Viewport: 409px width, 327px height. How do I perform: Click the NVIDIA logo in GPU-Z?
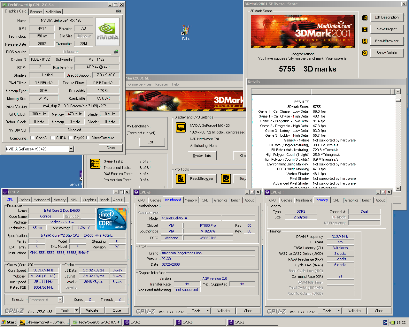tap(108, 32)
